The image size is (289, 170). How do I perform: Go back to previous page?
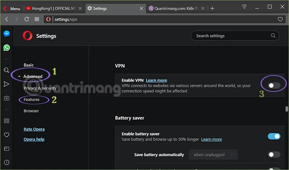[x=7, y=19]
